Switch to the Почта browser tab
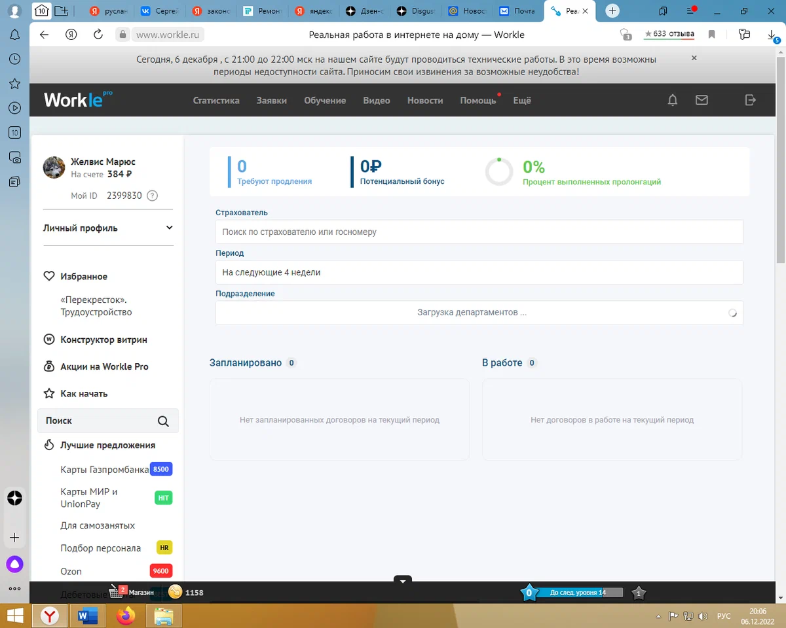 point(519,11)
